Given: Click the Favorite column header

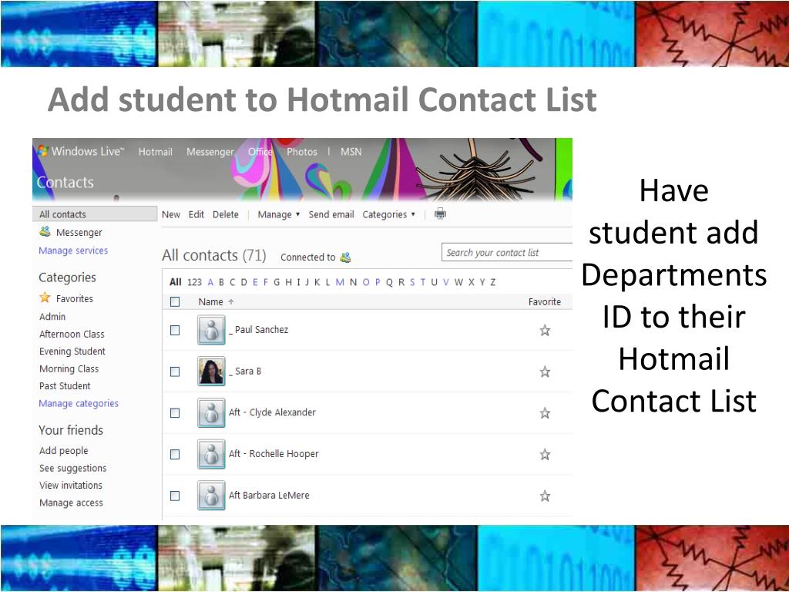Looking at the screenshot, I should (545, 301).
